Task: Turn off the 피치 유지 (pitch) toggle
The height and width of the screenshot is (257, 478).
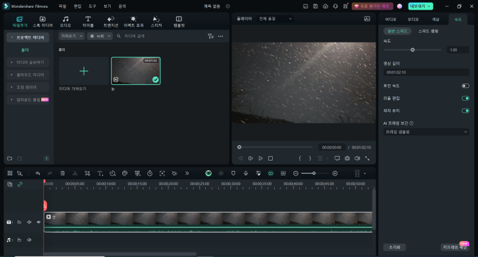Action: (465, 111)
